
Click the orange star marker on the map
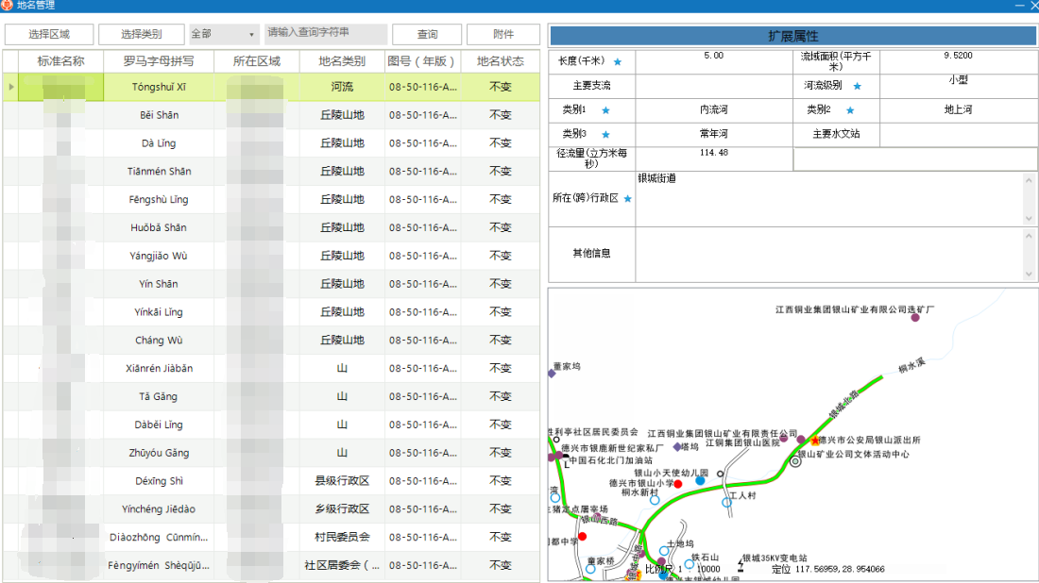pos(815,441)
